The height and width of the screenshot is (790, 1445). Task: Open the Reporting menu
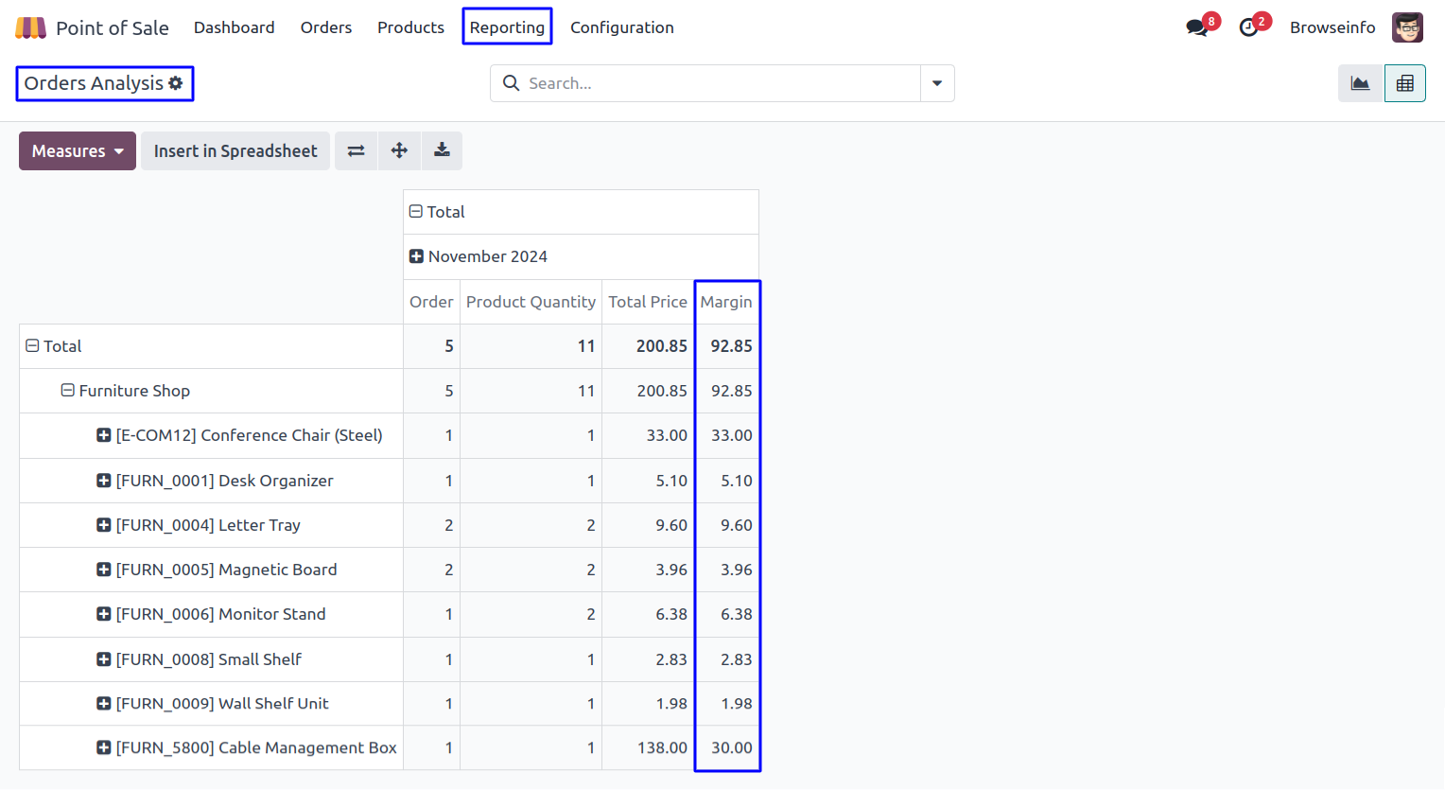(x=507, y=27)
